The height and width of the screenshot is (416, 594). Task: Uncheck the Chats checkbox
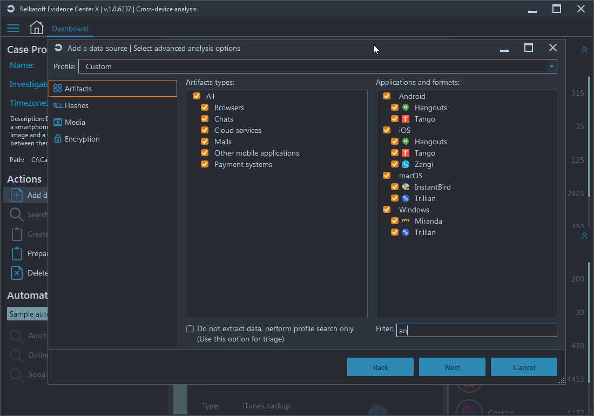coord(205,118)
